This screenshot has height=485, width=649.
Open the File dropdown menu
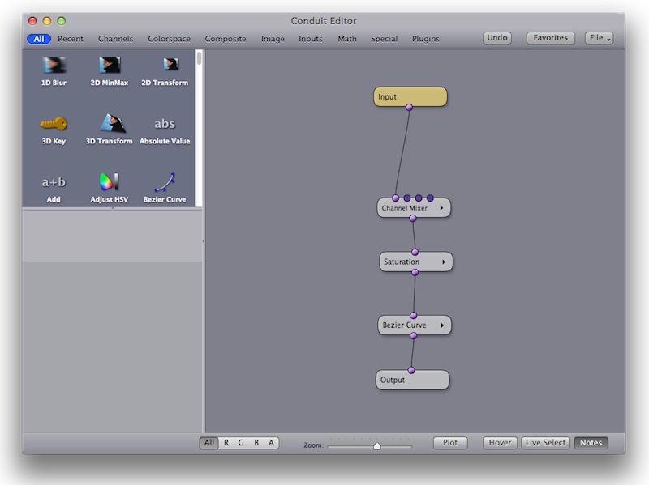[599, 38]
